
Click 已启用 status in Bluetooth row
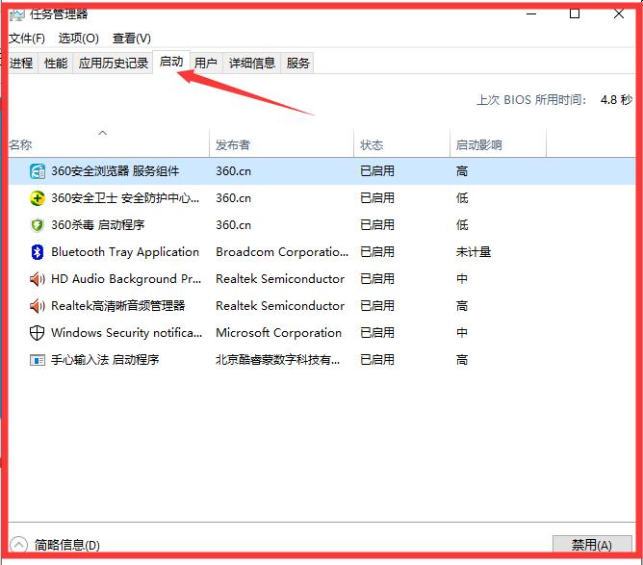point(377,252)
